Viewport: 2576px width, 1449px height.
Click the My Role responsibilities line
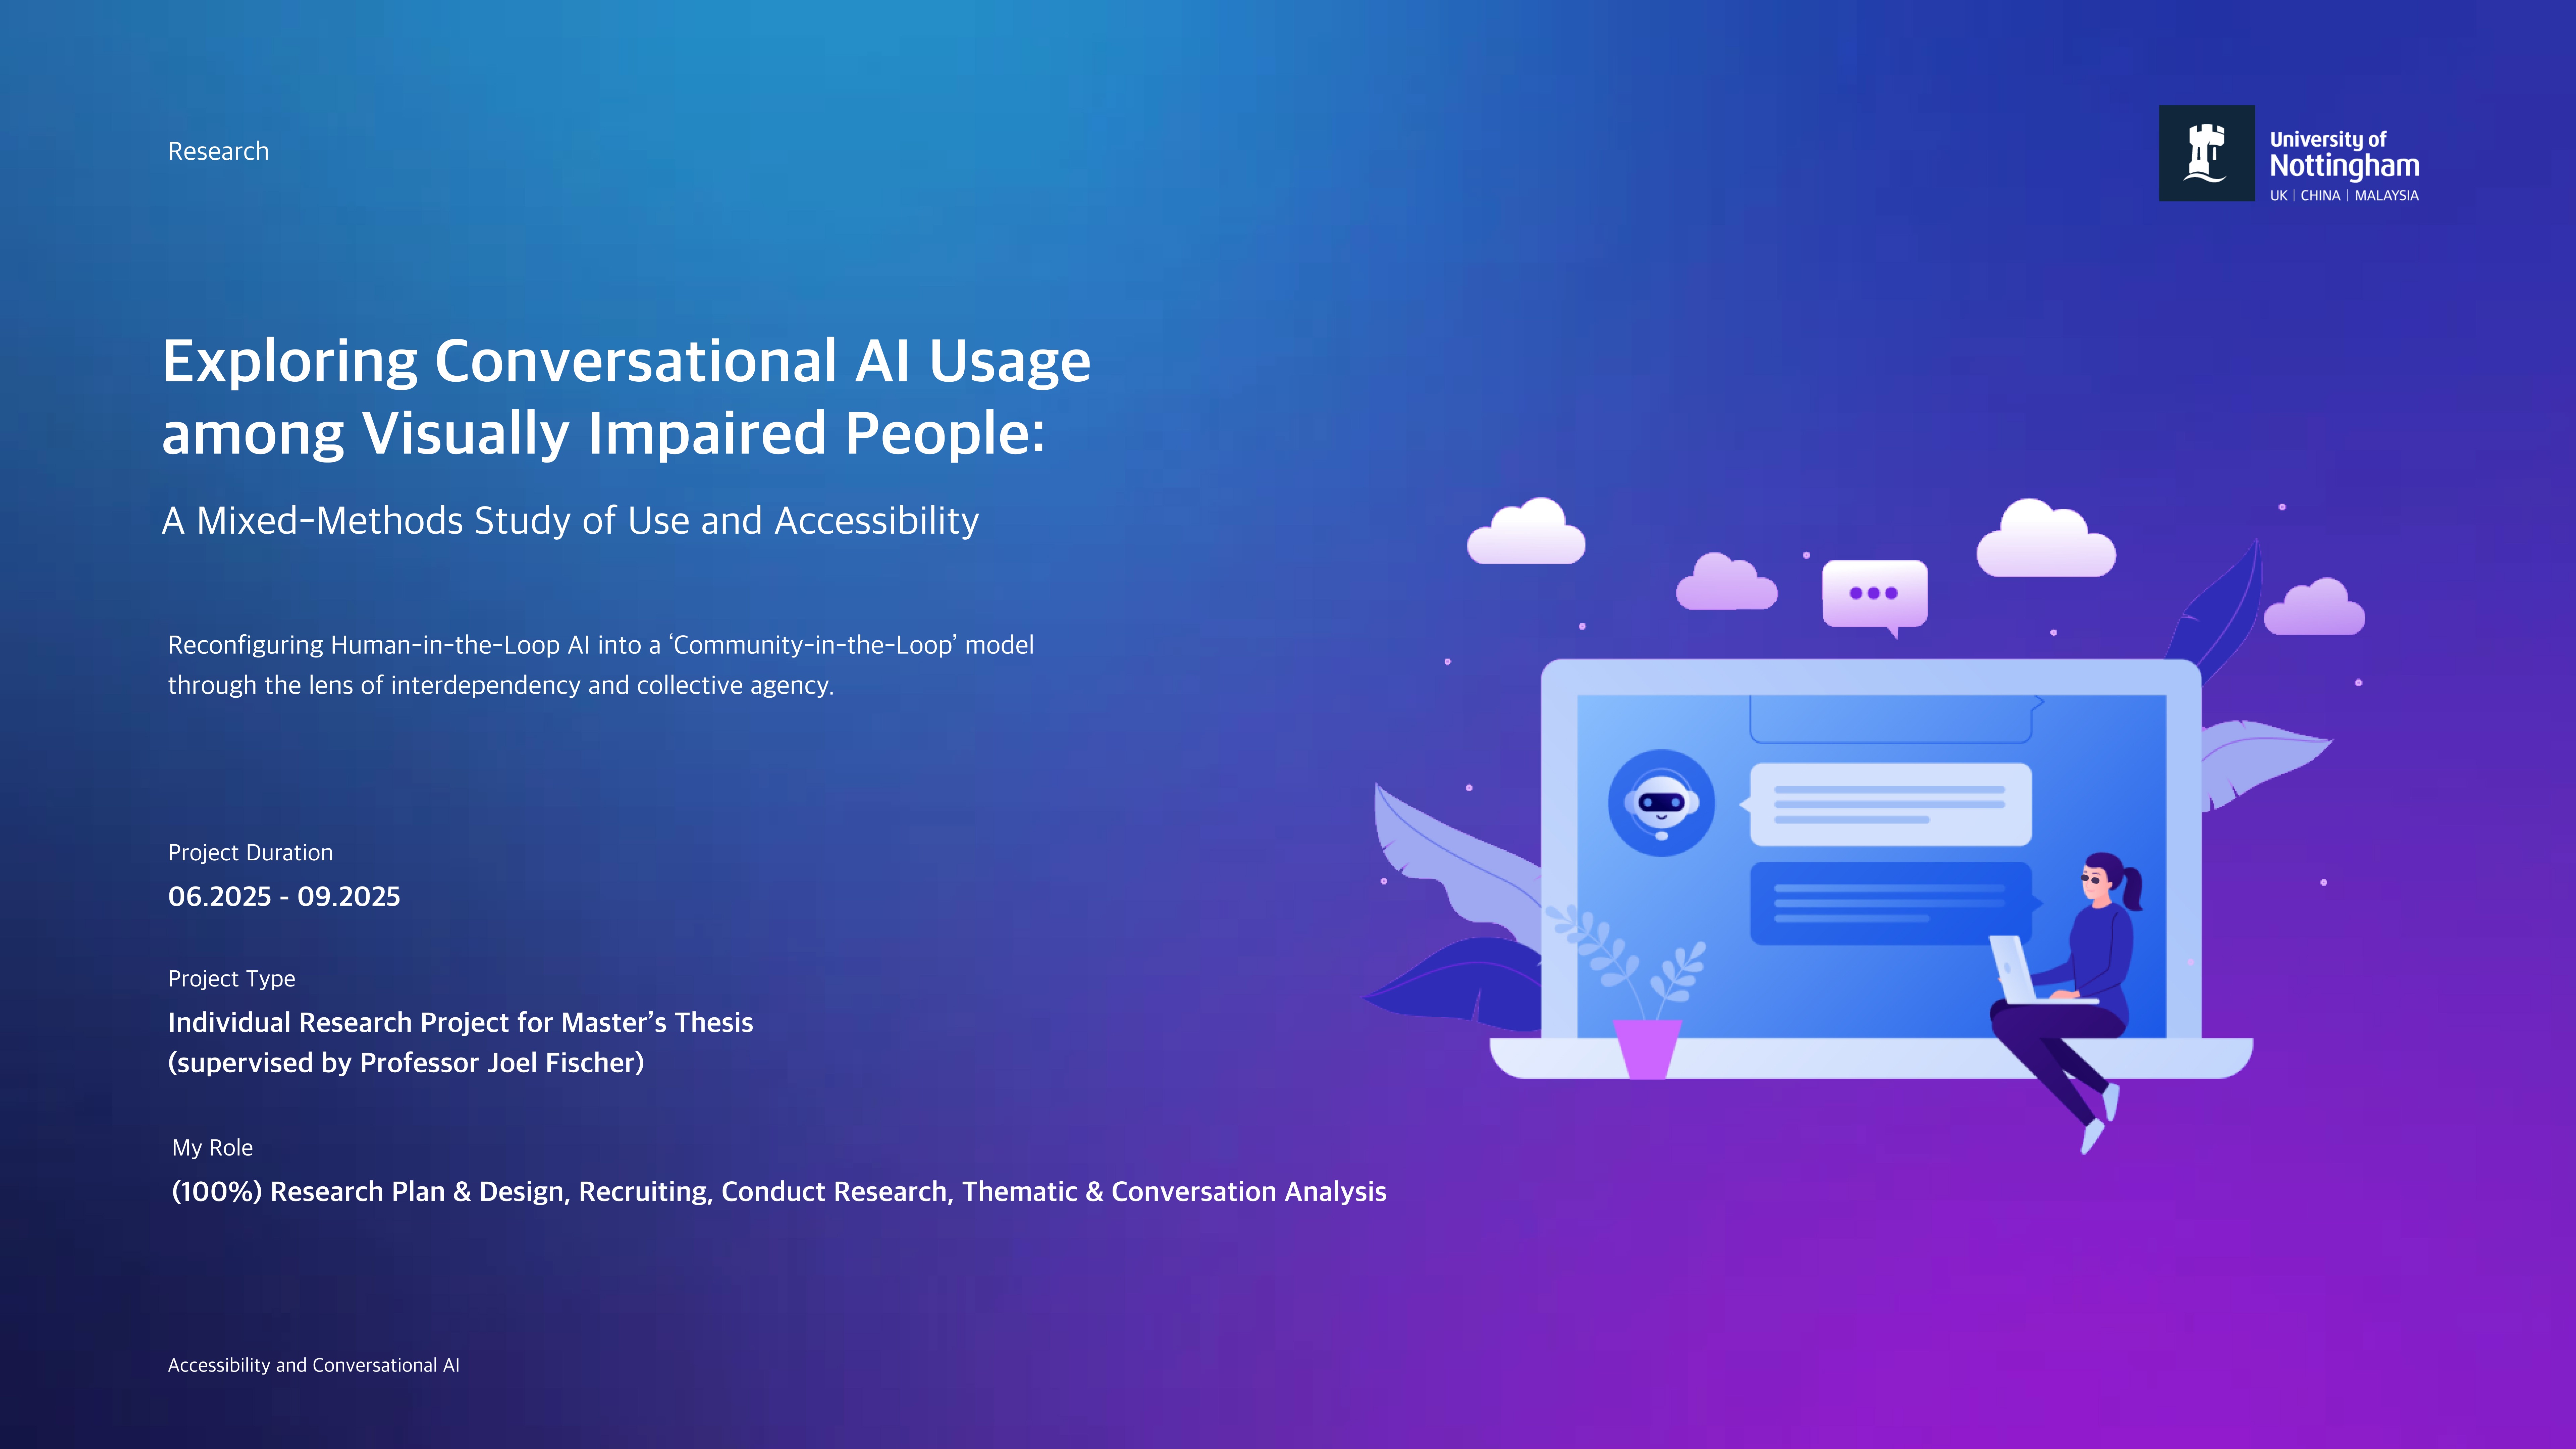(778, 1191)
